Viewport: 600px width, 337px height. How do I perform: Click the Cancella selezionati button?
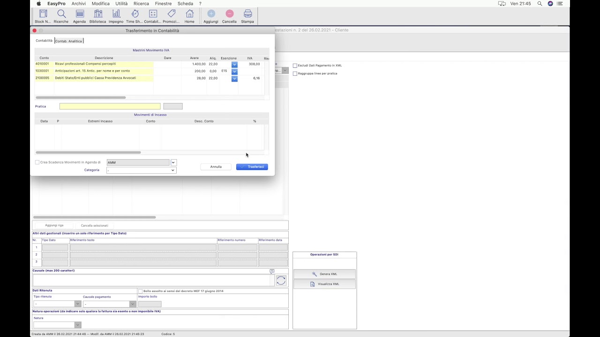[94, 225]
